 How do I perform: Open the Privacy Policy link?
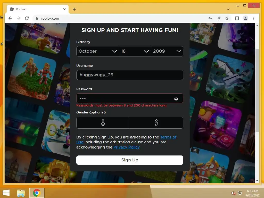(x=127, y=147)
